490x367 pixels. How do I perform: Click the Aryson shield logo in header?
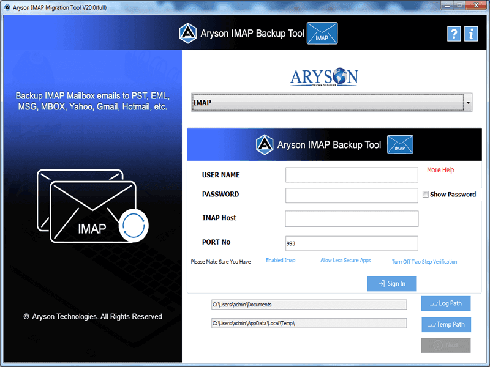pos(187,34)
